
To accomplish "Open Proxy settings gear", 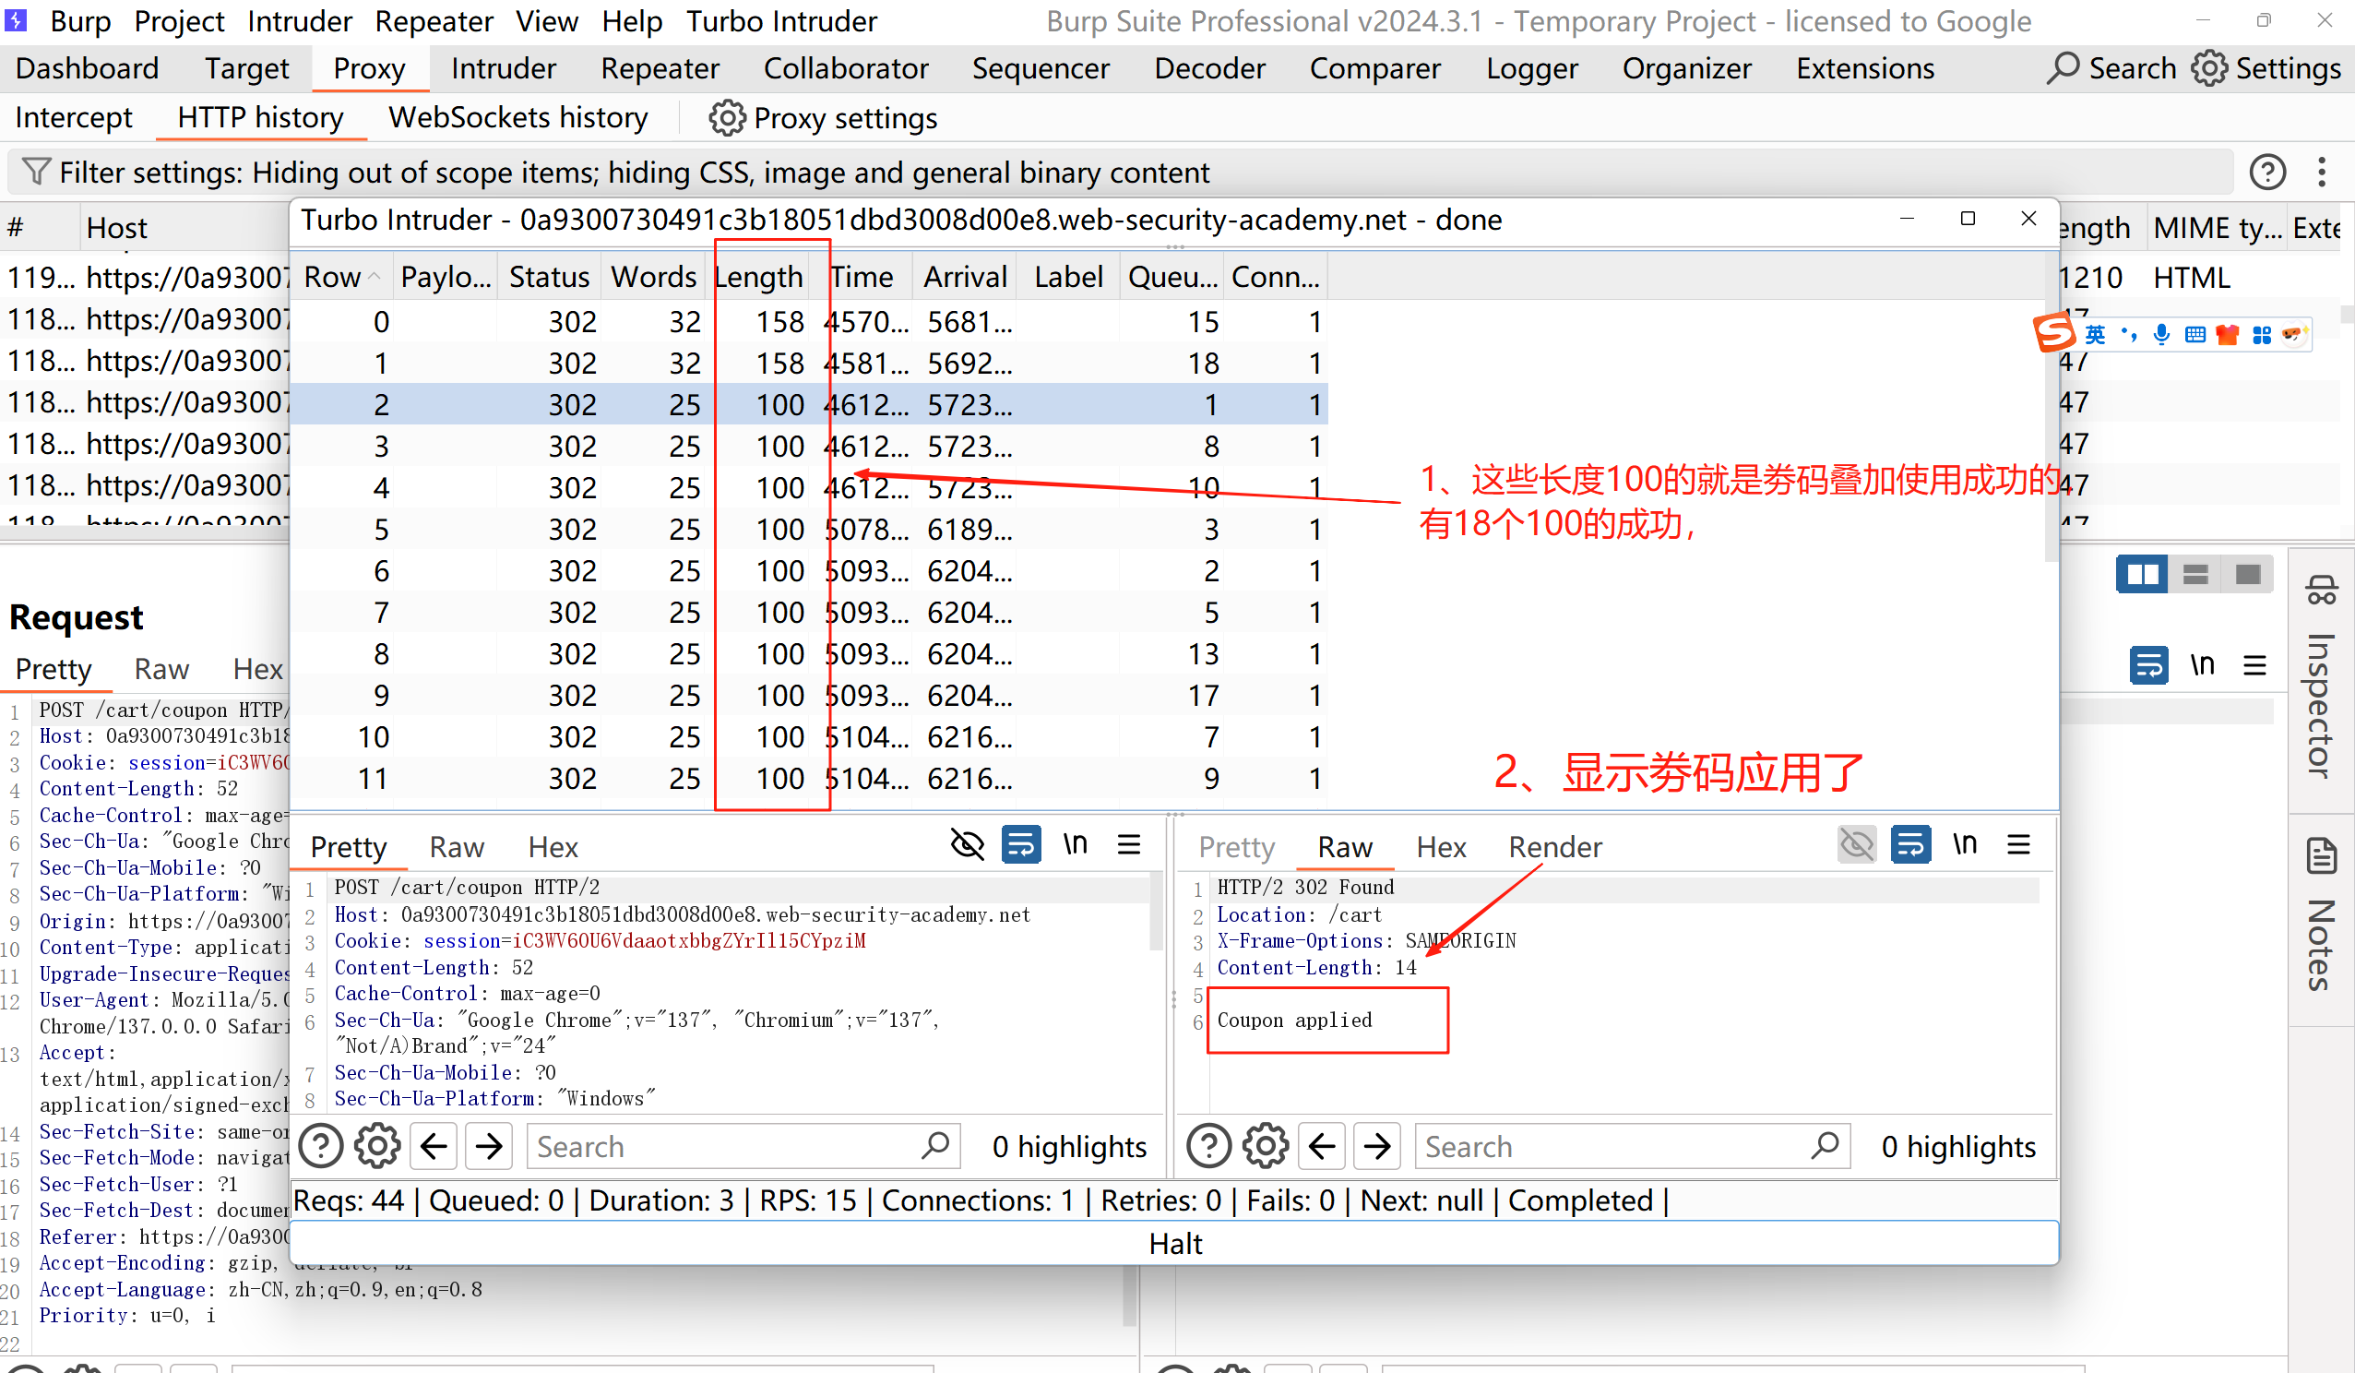I will [x=726, y=119].
